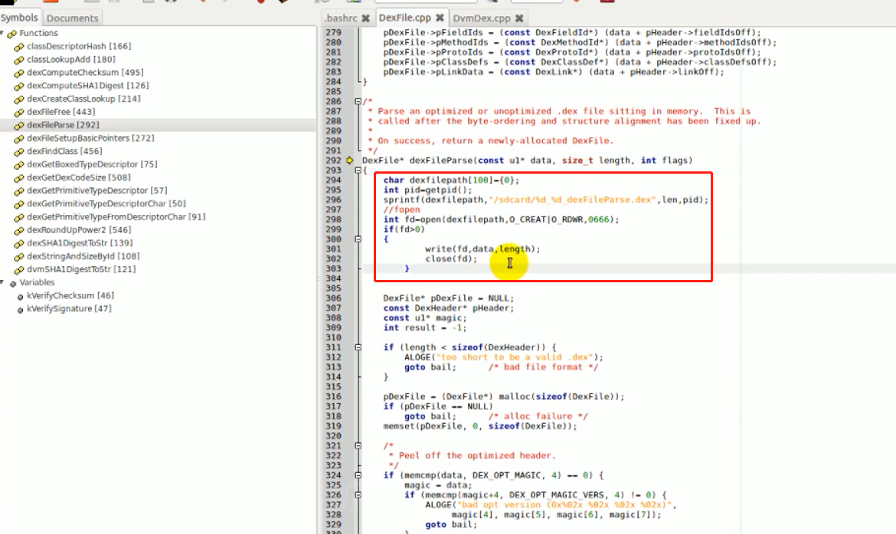Close the .bashrc tab
The width and height of the screenshot is (896, 534).
(365, 18)
